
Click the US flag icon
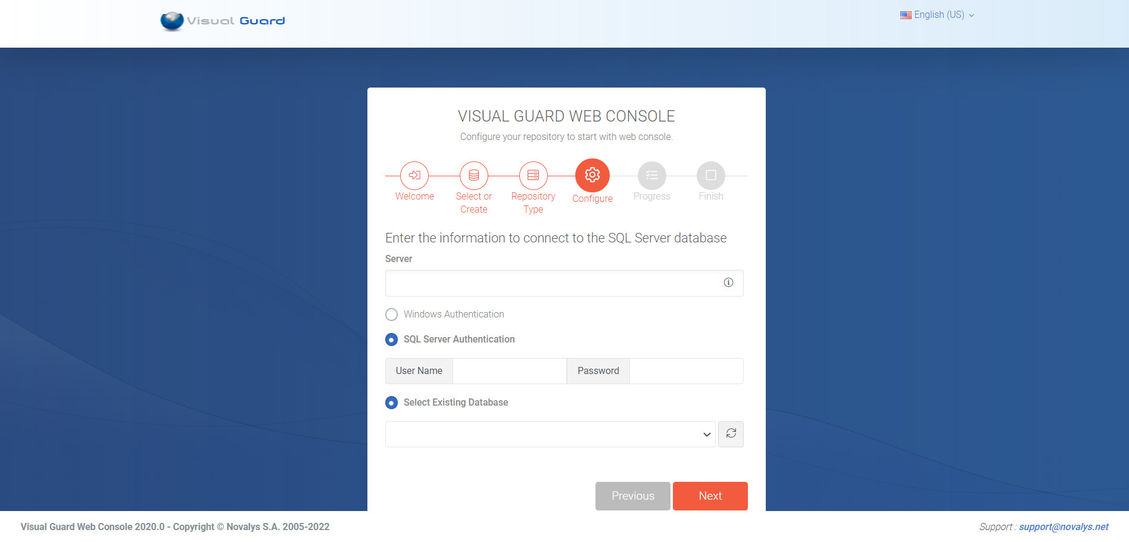tap(906, 14)
